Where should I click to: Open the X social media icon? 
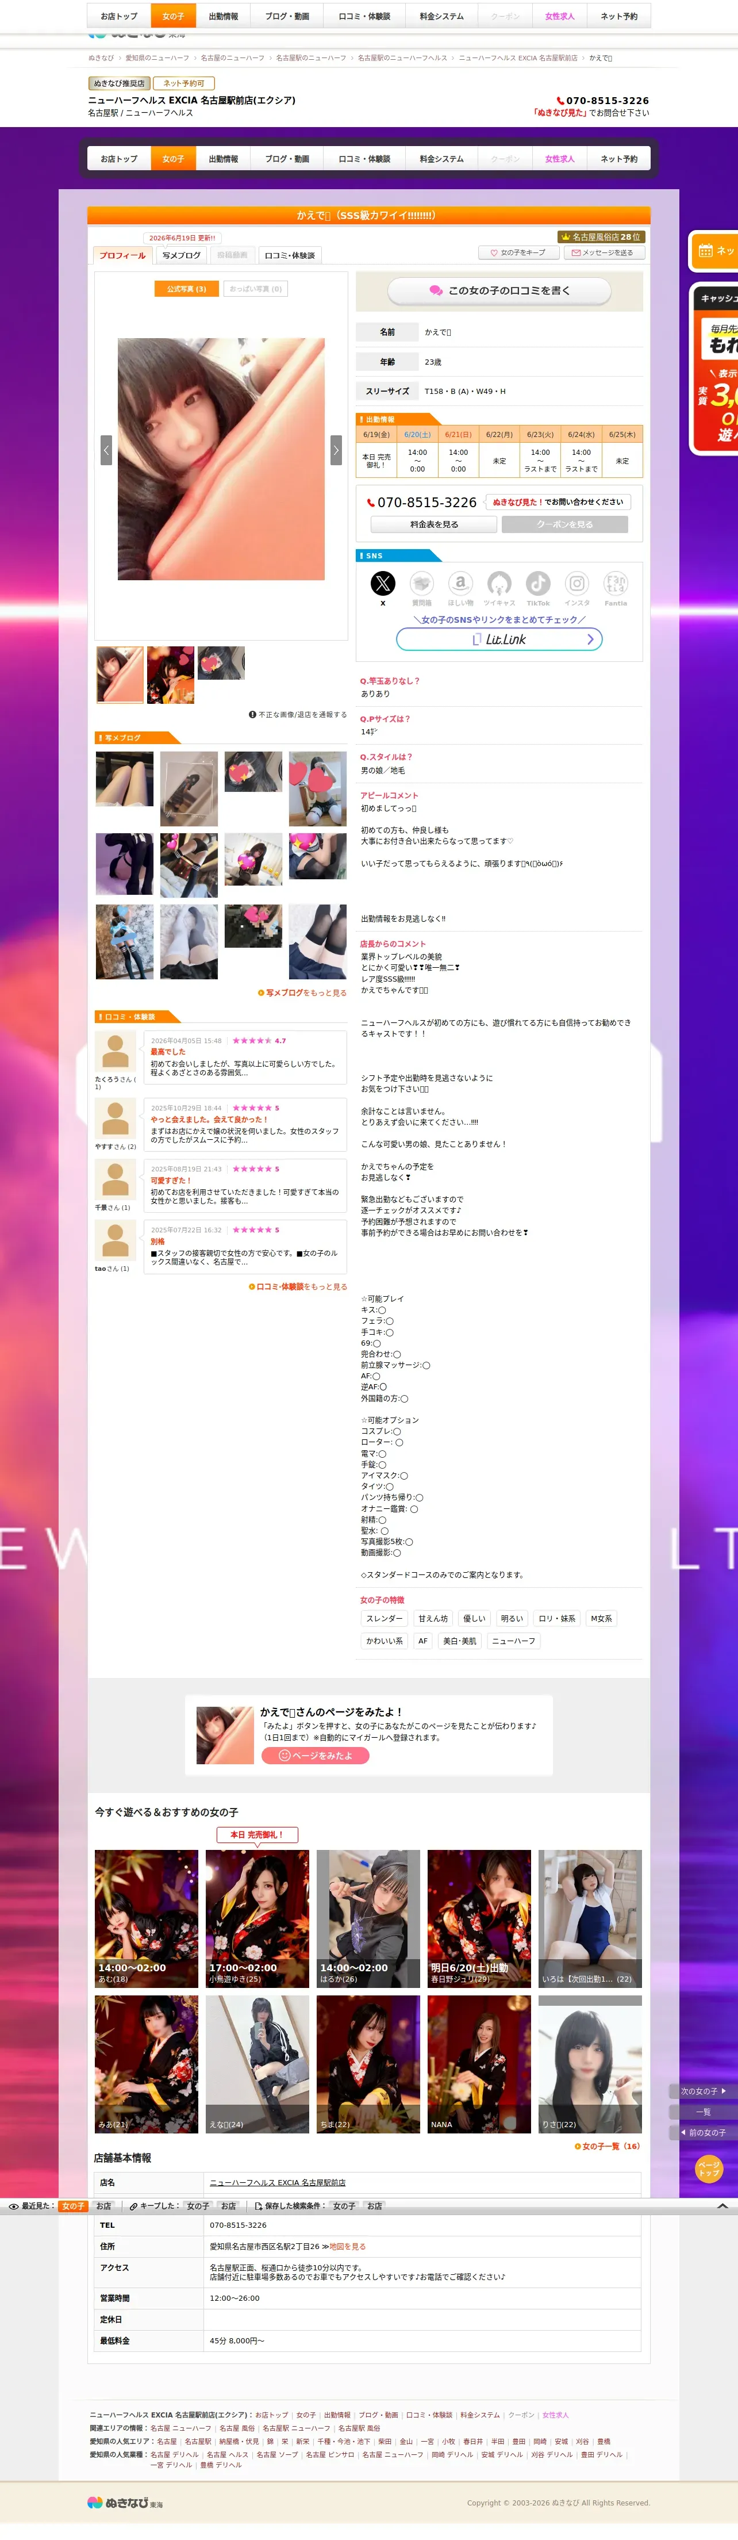tap(382, 583)
